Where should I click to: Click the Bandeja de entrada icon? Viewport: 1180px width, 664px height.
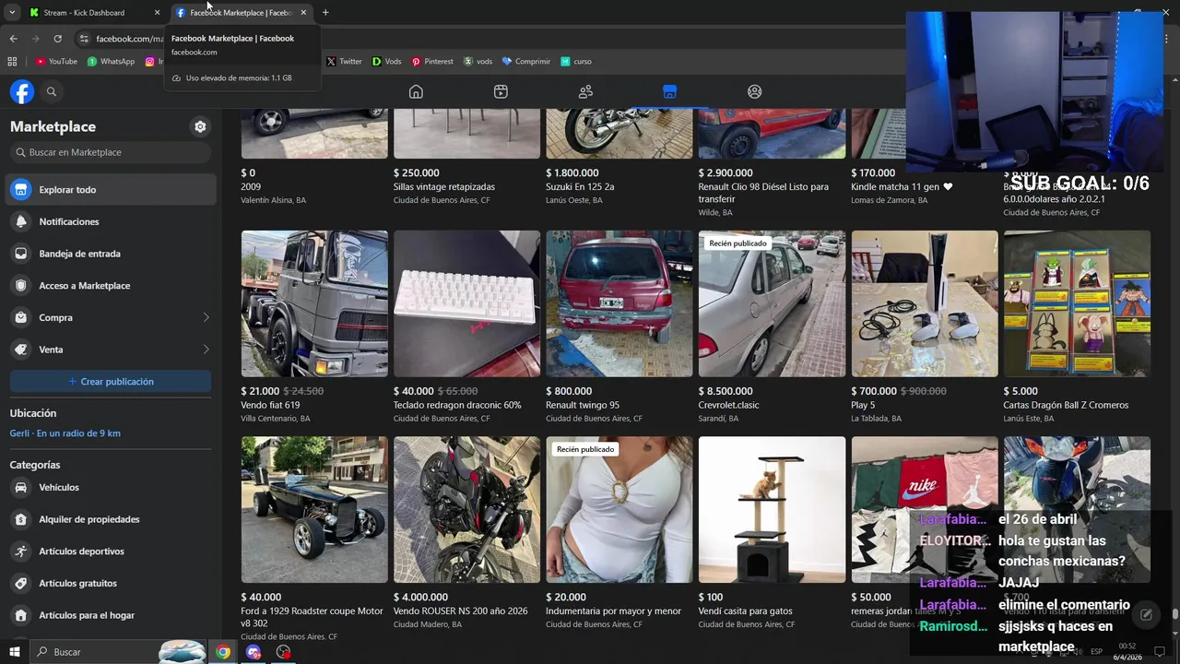[21, 254]
